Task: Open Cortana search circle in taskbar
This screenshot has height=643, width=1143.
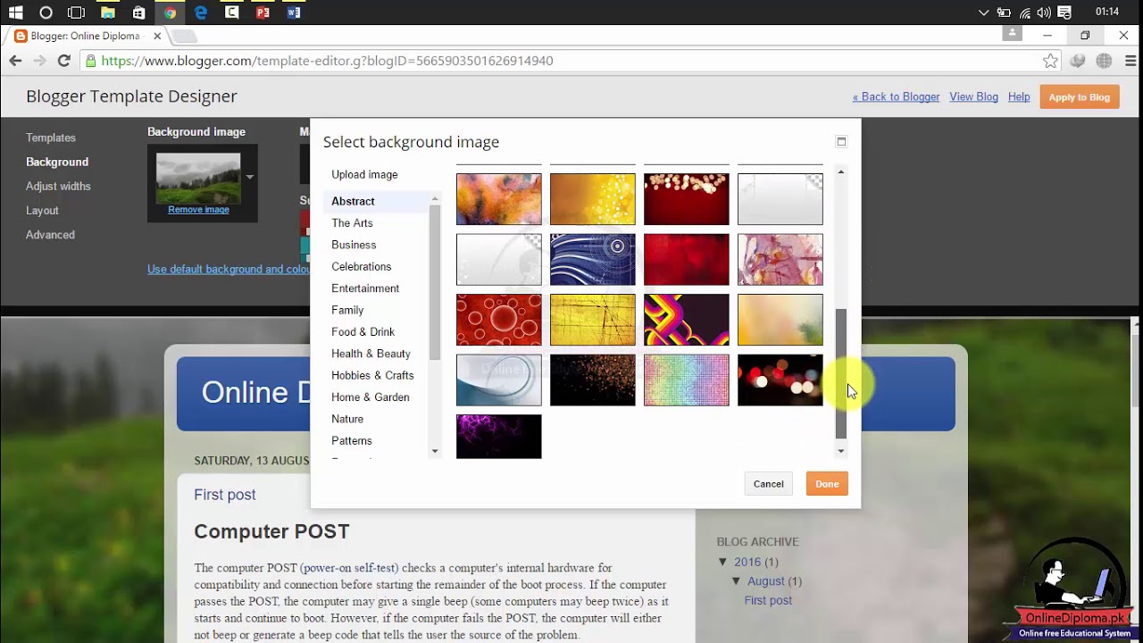Action: 46,13
